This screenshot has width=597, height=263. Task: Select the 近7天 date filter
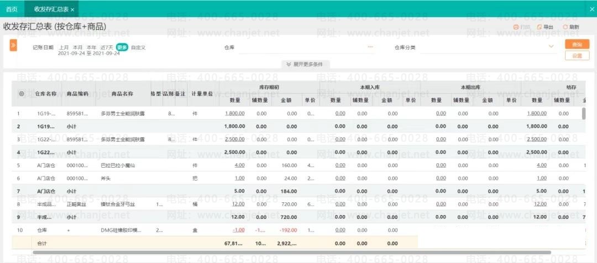tap(107, 47)
